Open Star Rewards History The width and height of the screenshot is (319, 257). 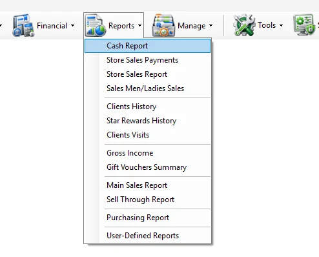(147, 121)
